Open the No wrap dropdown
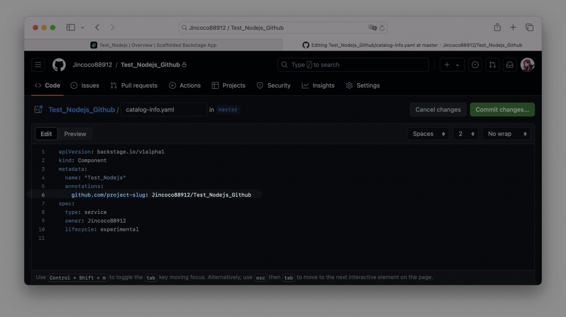The image size is (566, 317). [506, 133]
